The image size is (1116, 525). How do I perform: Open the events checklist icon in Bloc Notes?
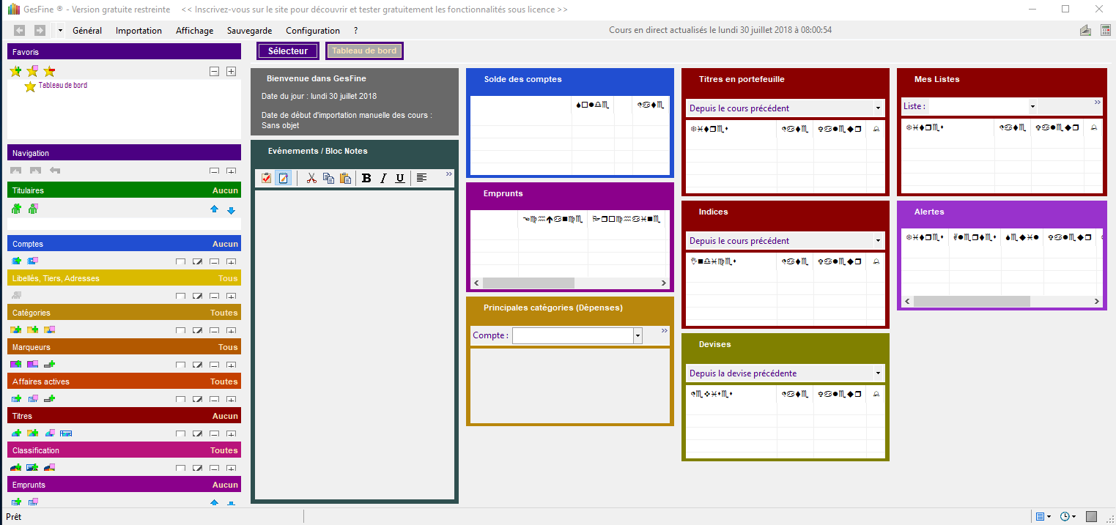266,178
